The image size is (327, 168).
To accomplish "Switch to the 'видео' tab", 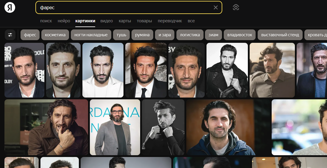I will point(107,21).
